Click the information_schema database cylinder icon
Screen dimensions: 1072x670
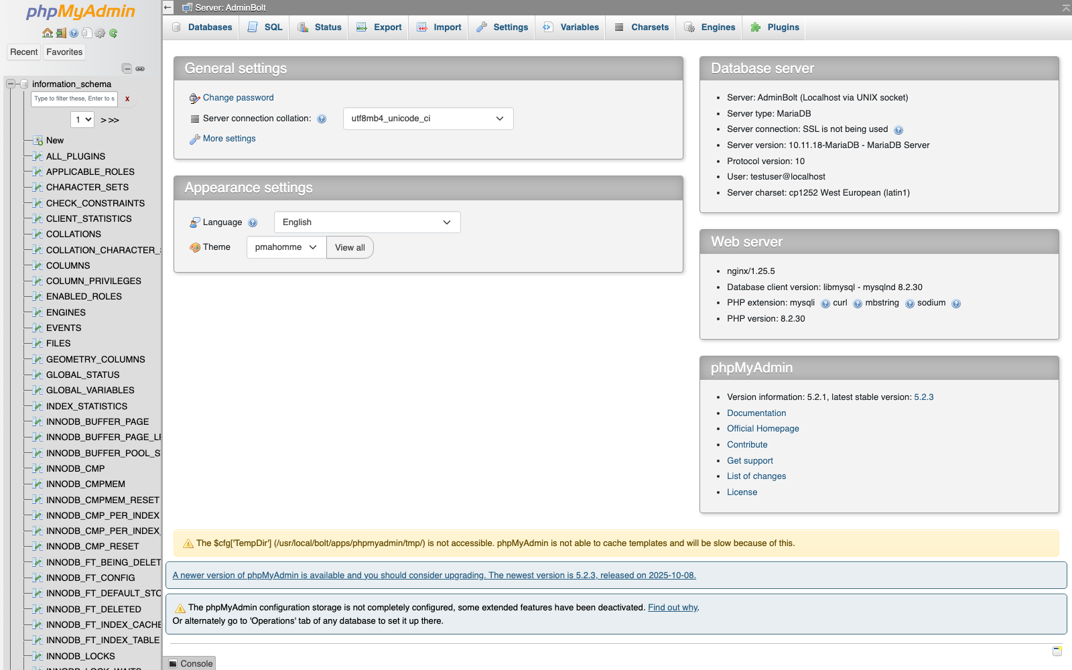[x=24, y=84]
